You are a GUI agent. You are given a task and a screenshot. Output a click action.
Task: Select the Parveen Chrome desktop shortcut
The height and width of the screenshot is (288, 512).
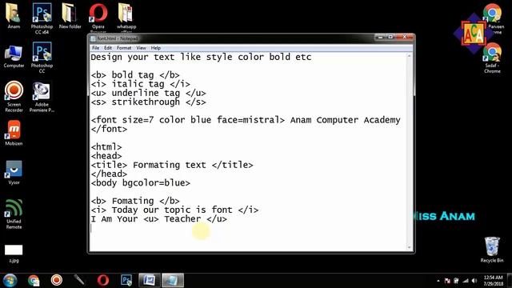[493, 18]
